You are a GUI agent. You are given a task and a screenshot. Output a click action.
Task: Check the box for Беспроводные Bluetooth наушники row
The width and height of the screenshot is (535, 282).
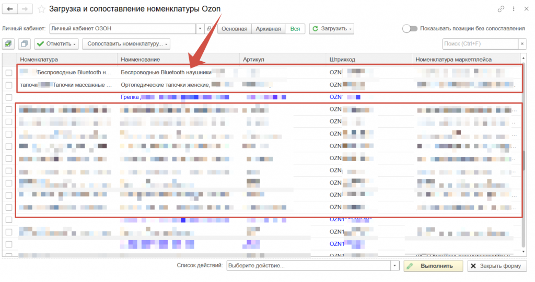[x=9, y=72]
